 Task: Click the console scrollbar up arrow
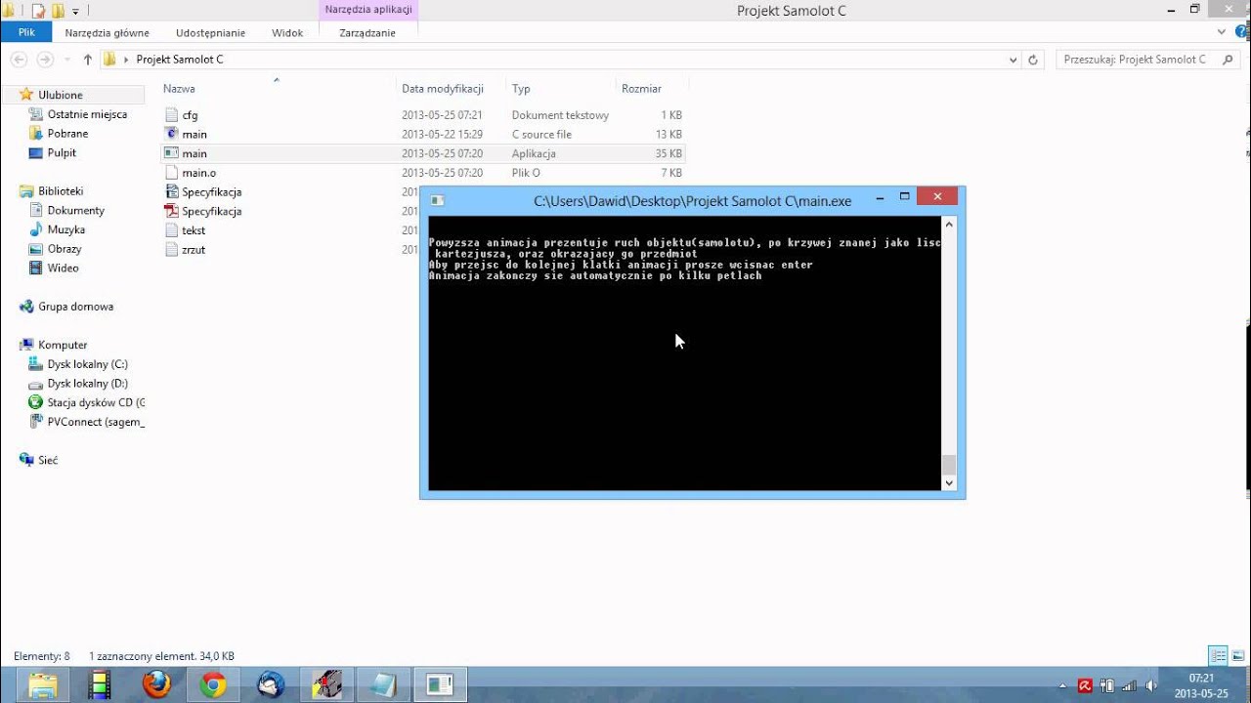pyautogui.click(x=949, y=226)
